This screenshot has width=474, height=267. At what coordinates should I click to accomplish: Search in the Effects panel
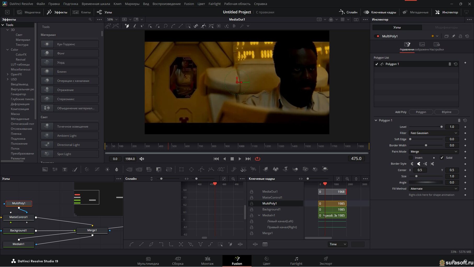pos(90,19)
